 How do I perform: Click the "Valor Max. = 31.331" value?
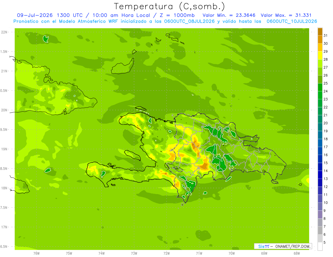pos(286,15)
